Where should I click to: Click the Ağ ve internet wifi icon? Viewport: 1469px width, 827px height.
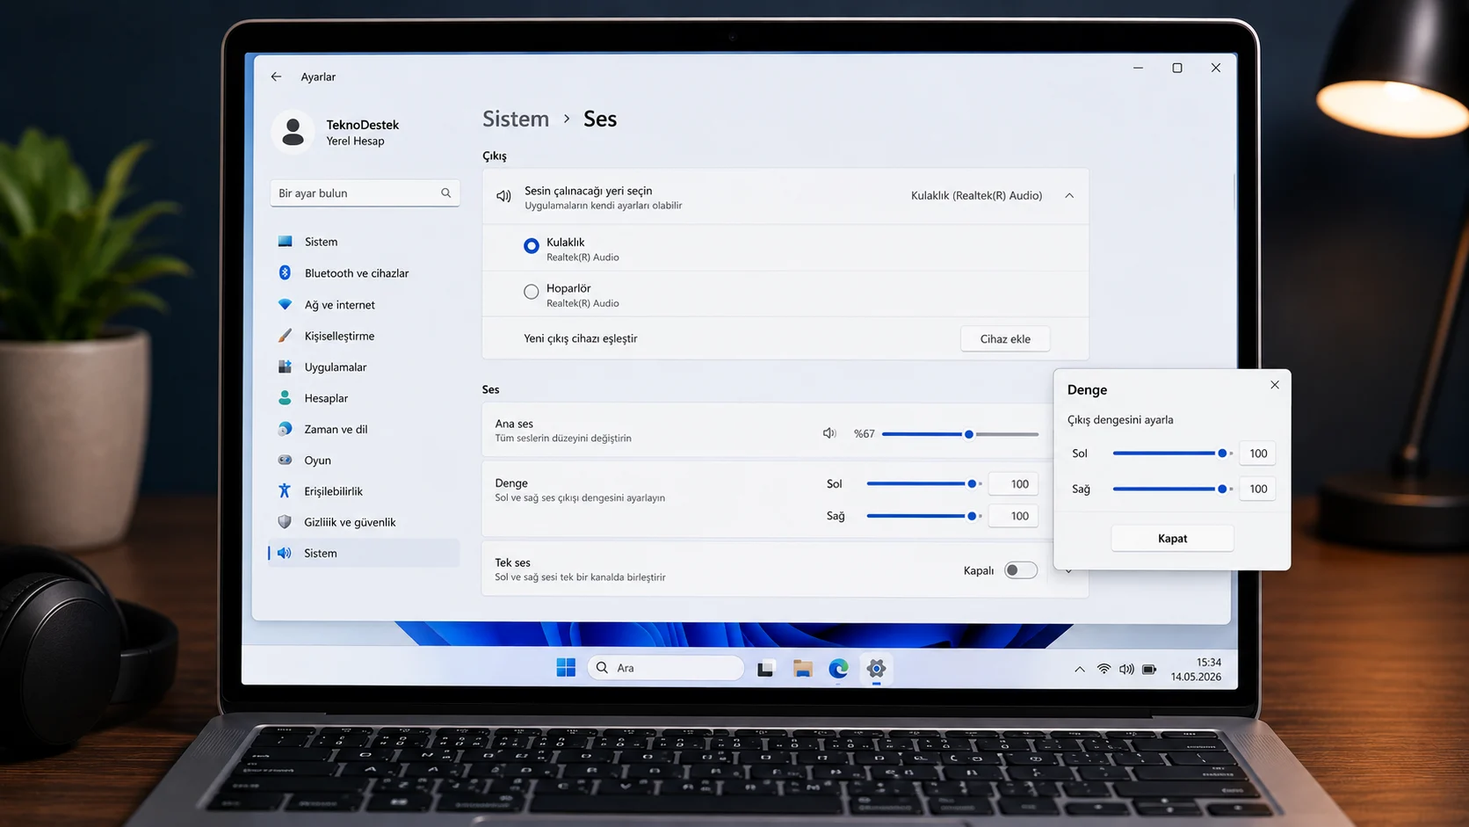pos(285,305)
